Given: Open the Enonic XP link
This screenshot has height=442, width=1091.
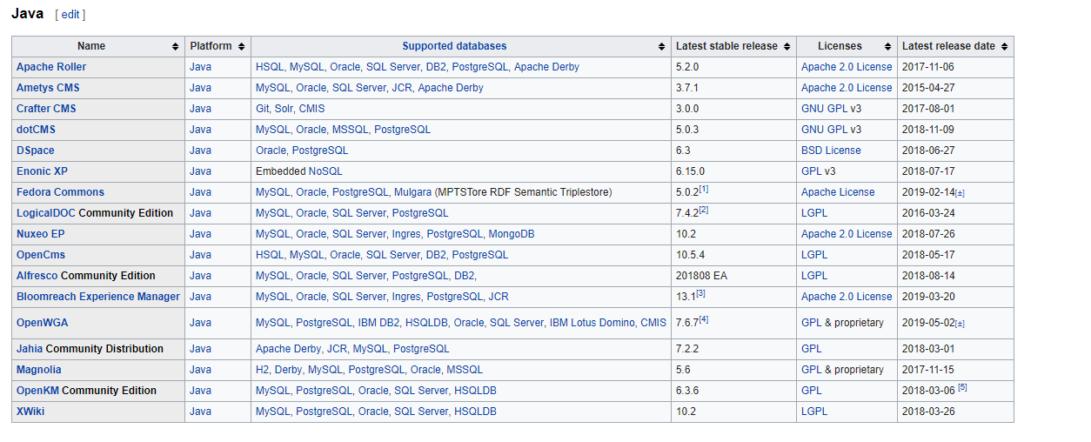Looking at the screenshot, I should point(42,171).
